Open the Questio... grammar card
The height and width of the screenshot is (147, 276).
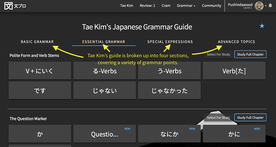104,134
